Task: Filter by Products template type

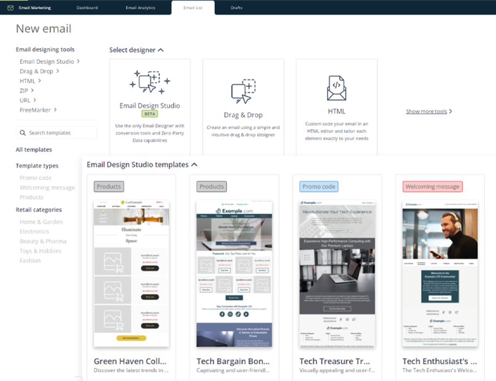Action: tap(31, 197)
